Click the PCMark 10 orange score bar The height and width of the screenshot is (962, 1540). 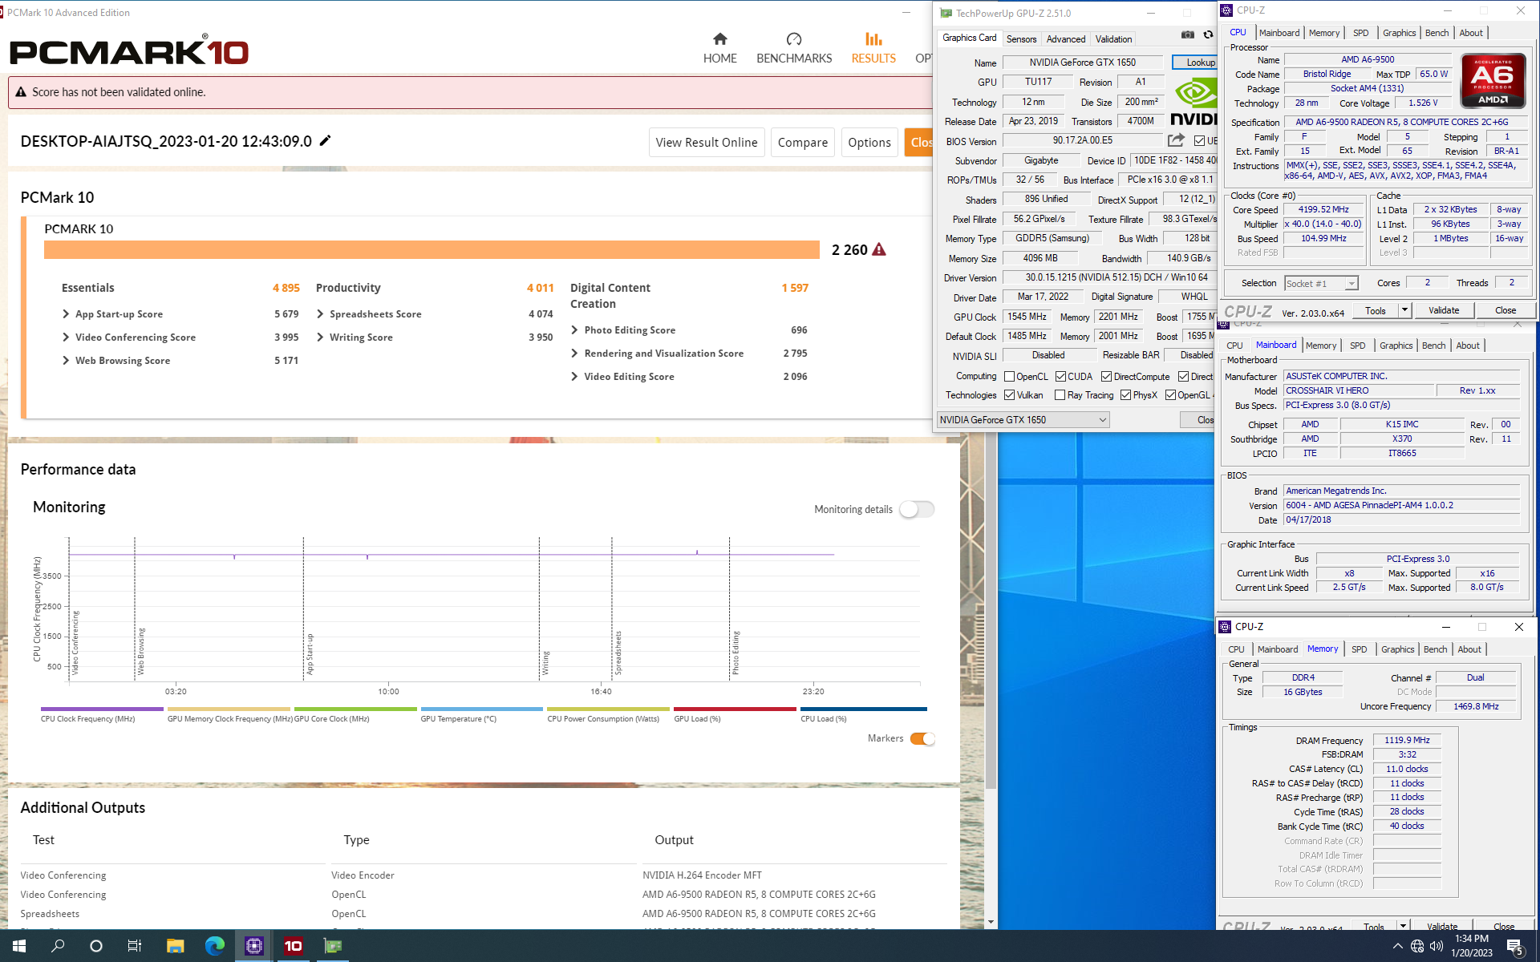click(x=432, y=249)
